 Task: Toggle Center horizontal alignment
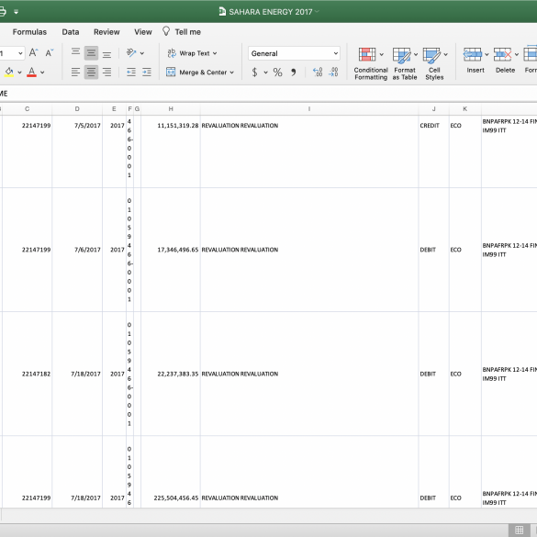[x=91, y=73]
